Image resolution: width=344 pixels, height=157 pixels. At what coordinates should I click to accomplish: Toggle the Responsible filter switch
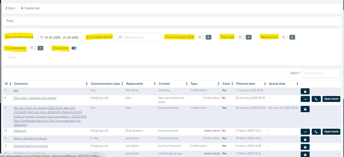[x=285, y=37]
